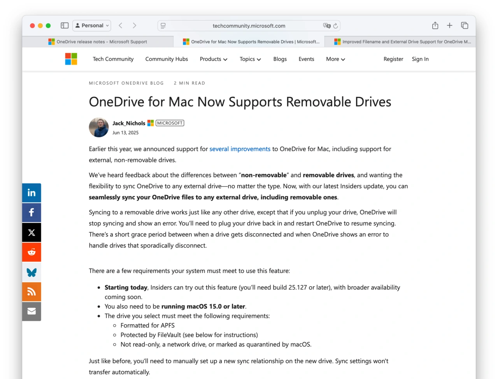Share the post to Facebook
498x379 pixels.
click(x=32, y=212)
